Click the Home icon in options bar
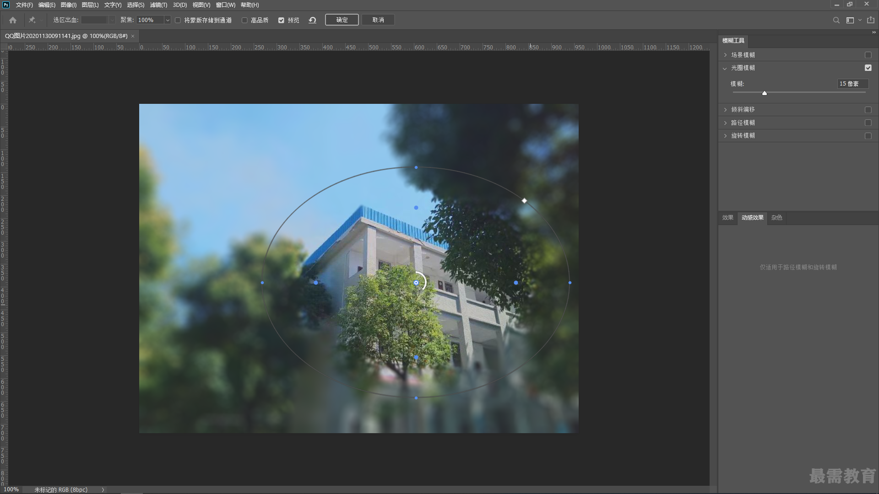This screenshot has width=879, height=494. pyautogui.click(x=13, y=20)
